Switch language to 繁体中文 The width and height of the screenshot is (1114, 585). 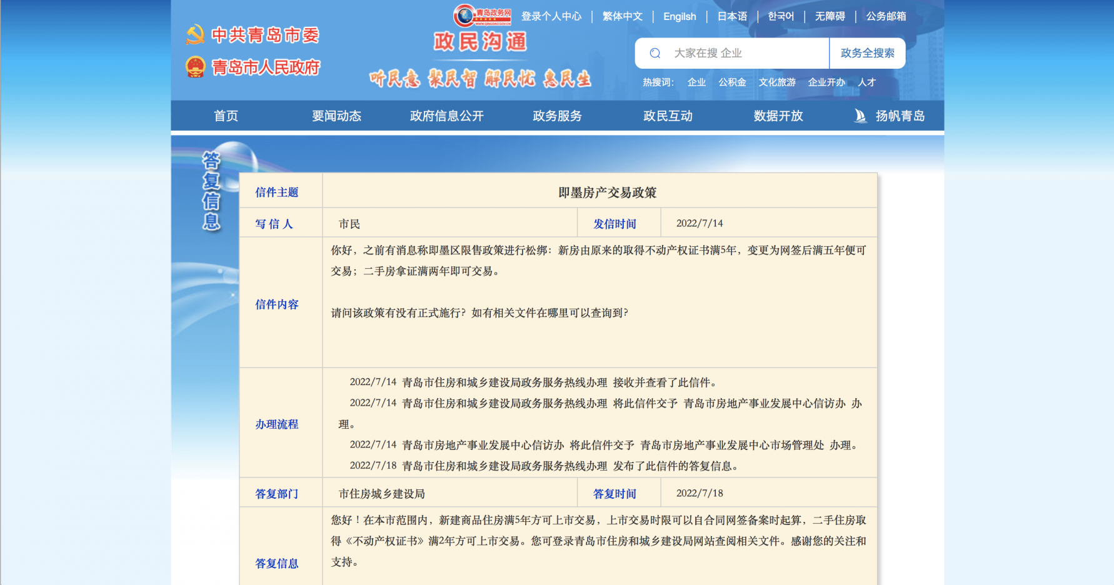point(621,16)
